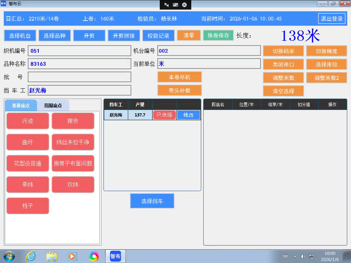Screen dimensions: 351x263
Task: Open the 选择库位 storage location selection
Action: pos(326,64)
